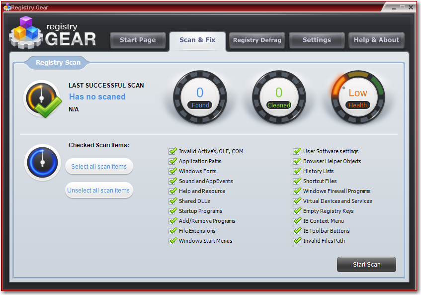Disable Sound and AppEvents scan item
The height and width of the screenshot is (295, 421).
point(173,181)
